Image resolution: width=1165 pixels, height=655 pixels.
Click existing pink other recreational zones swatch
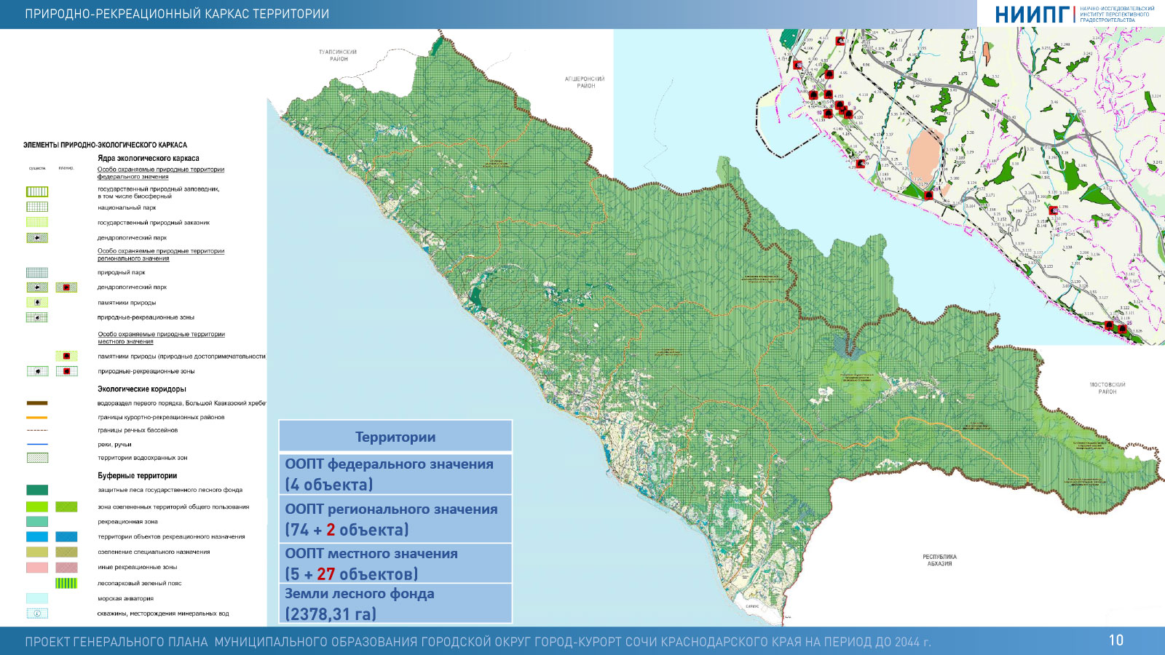[x=37, y=568]
